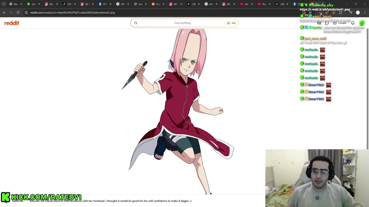Open the Chrome three-dot menu
This screenshot has width=369, height=207.
365,13
